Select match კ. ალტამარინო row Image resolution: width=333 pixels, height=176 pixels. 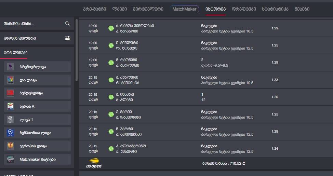point(206,149)
